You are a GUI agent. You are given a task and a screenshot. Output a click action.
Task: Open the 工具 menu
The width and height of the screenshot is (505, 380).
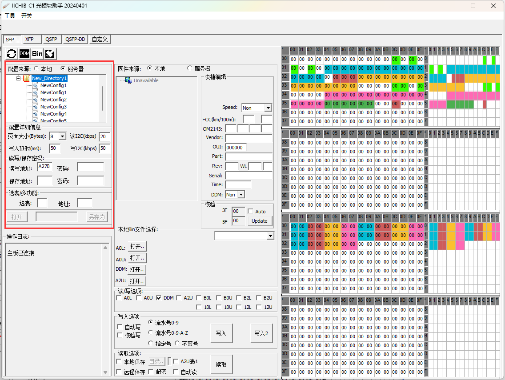pos(10,16)
